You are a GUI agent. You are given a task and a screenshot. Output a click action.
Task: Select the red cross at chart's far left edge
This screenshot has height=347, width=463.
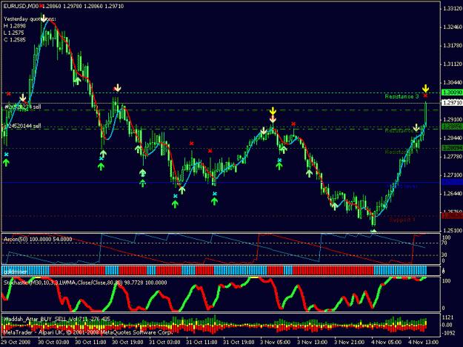click(9, 94)
